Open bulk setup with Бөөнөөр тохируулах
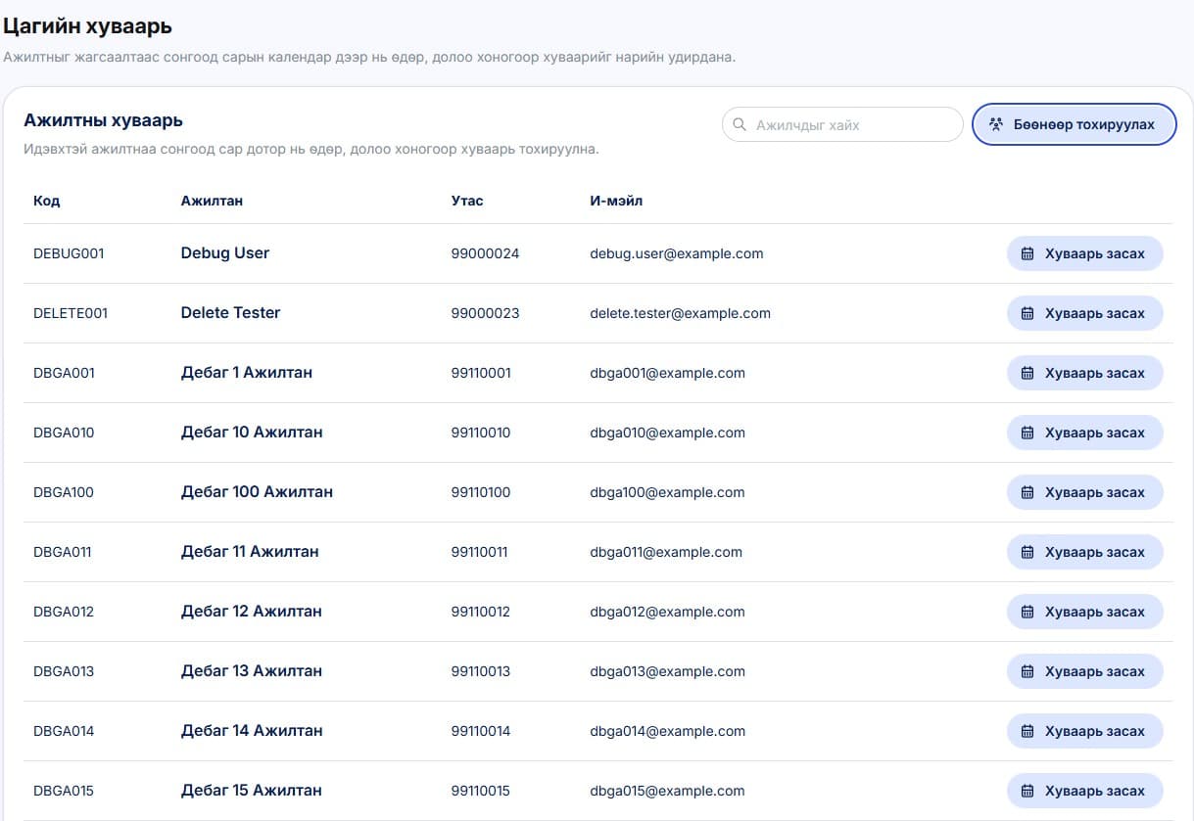 [x=1074, y=124]
